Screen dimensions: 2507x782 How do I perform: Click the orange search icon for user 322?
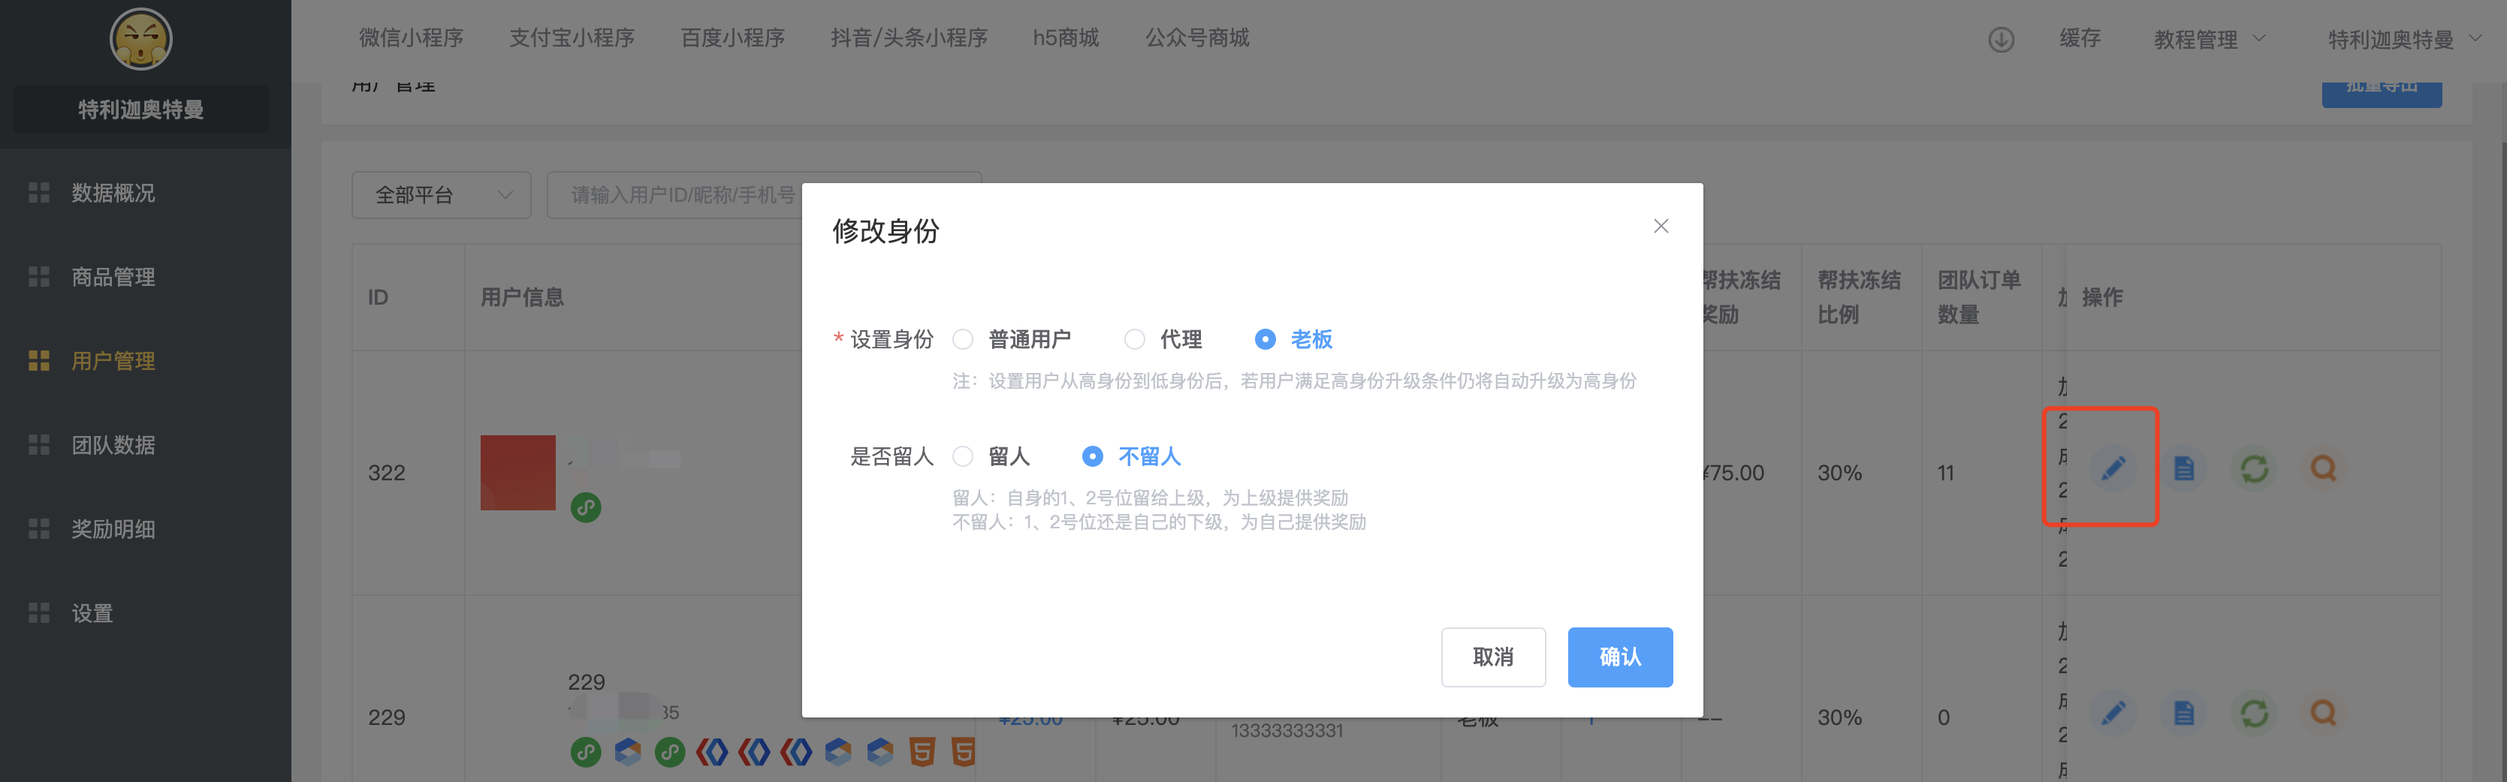coord(2323,469)
